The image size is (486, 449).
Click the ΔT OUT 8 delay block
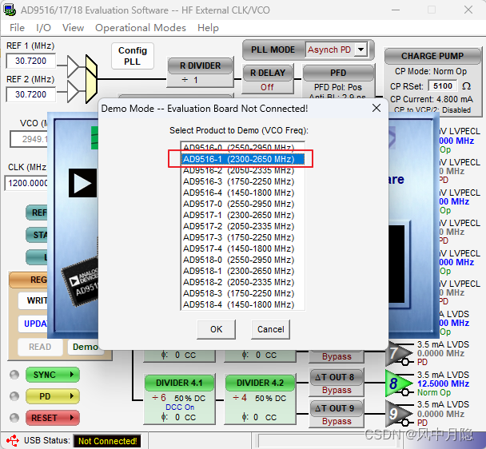337,383
